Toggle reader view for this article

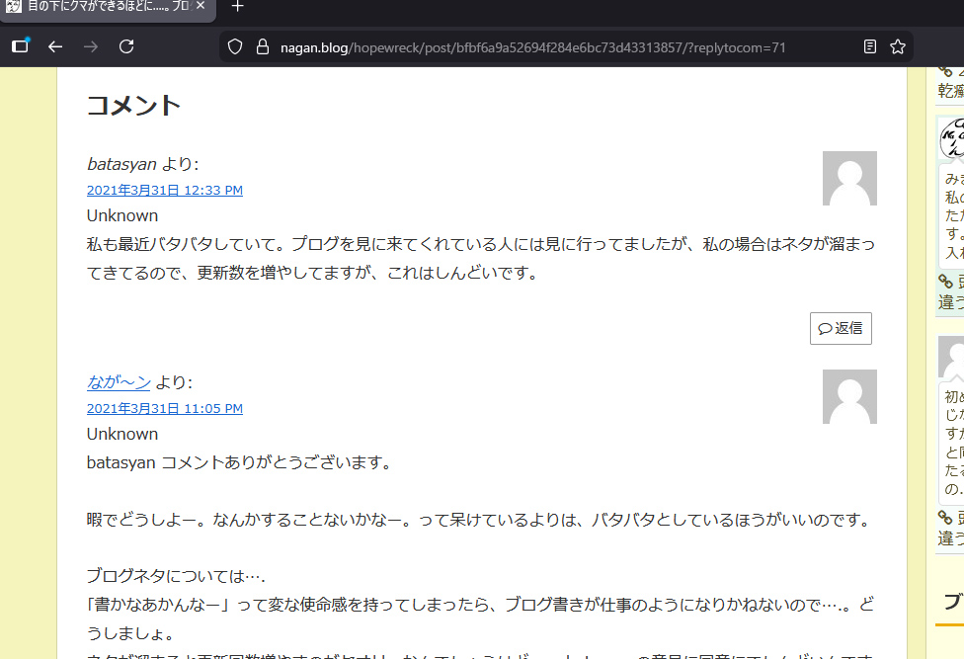871,46
